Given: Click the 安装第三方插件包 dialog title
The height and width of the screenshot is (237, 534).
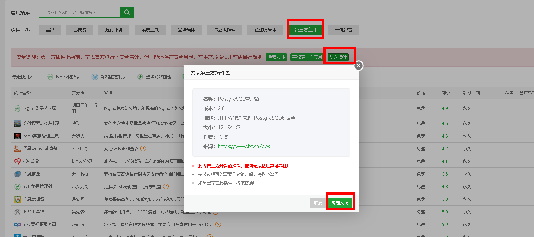Looking at the screenshot, I should (210, 73).
